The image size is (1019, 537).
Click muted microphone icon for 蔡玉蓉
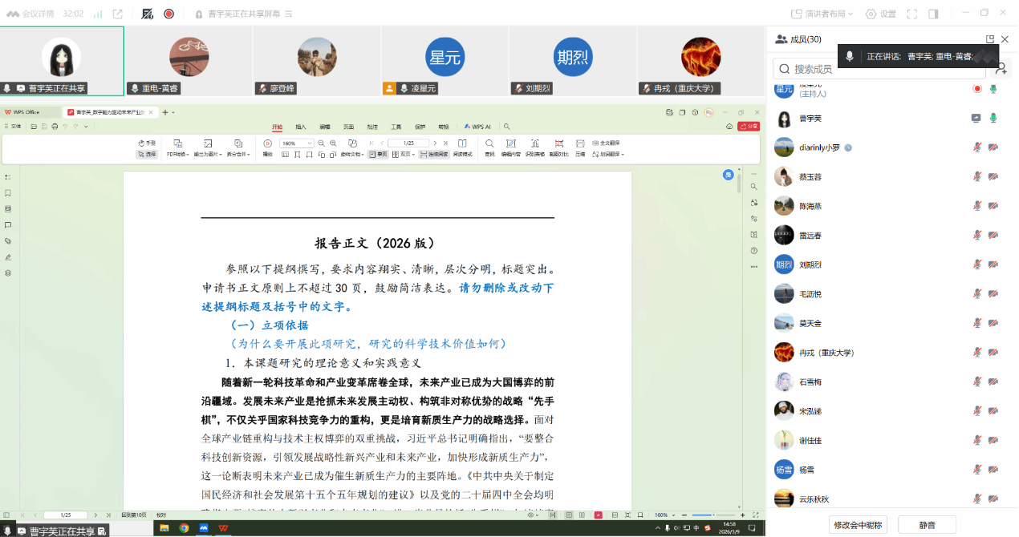(x=977, y=176)
